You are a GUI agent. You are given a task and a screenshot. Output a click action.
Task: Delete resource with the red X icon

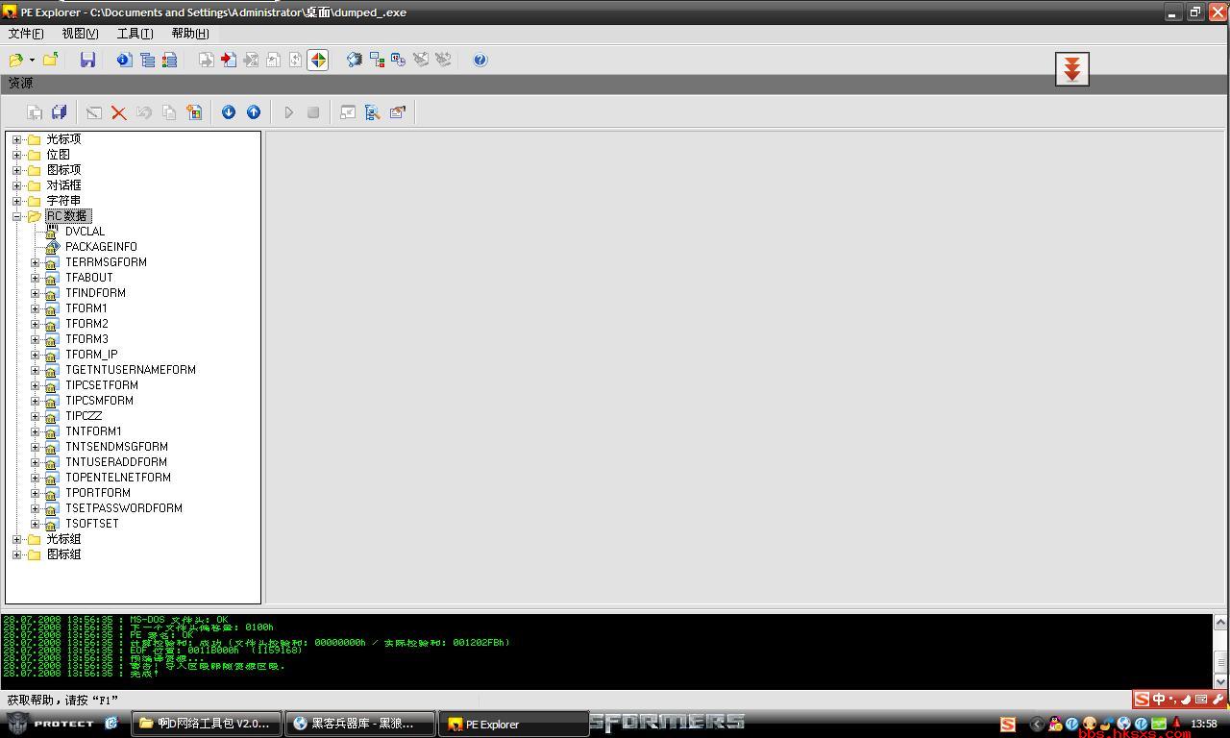click(118, 112)
